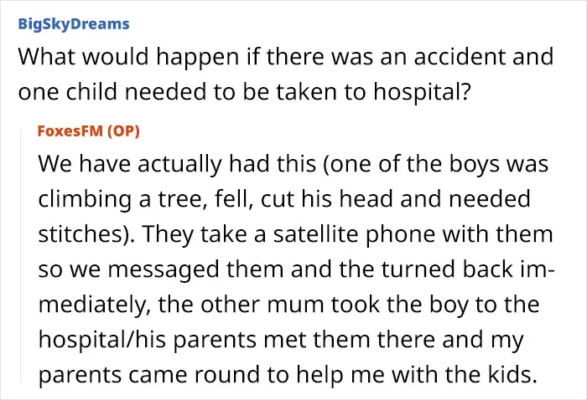Click the question mark ending 'taken to hospital?'
This screenshot has width=587, height=400.
pyautogui.click(x=465, y=92)
